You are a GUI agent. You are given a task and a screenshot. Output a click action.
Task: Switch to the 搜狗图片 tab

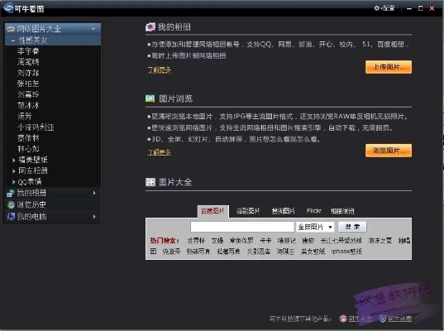point(283,211)
